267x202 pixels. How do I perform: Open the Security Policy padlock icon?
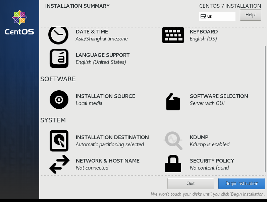tap(173, 164)
